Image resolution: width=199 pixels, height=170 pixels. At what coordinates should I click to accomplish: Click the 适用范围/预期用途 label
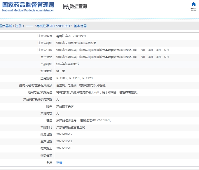[x=40, y=92]
